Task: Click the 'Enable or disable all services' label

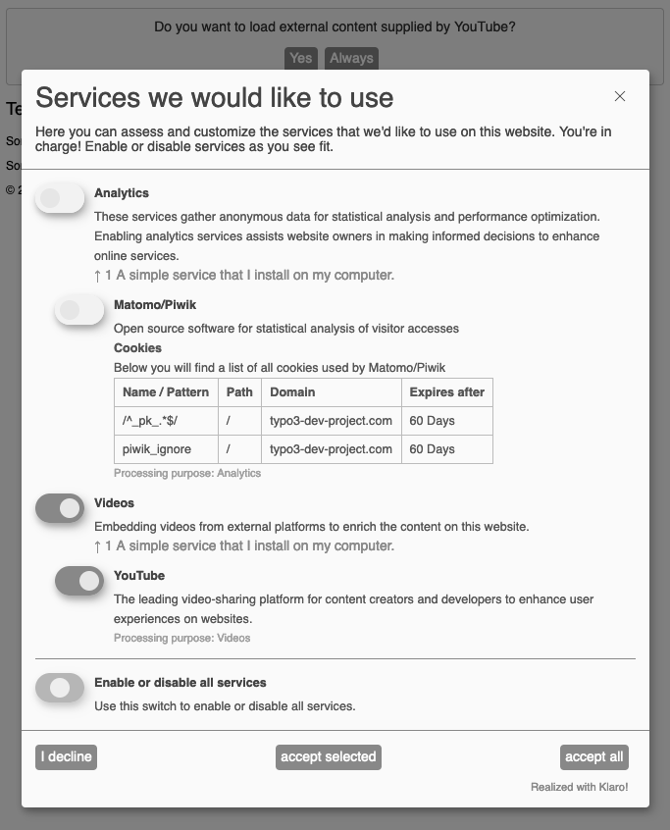Action: point(180,683)
